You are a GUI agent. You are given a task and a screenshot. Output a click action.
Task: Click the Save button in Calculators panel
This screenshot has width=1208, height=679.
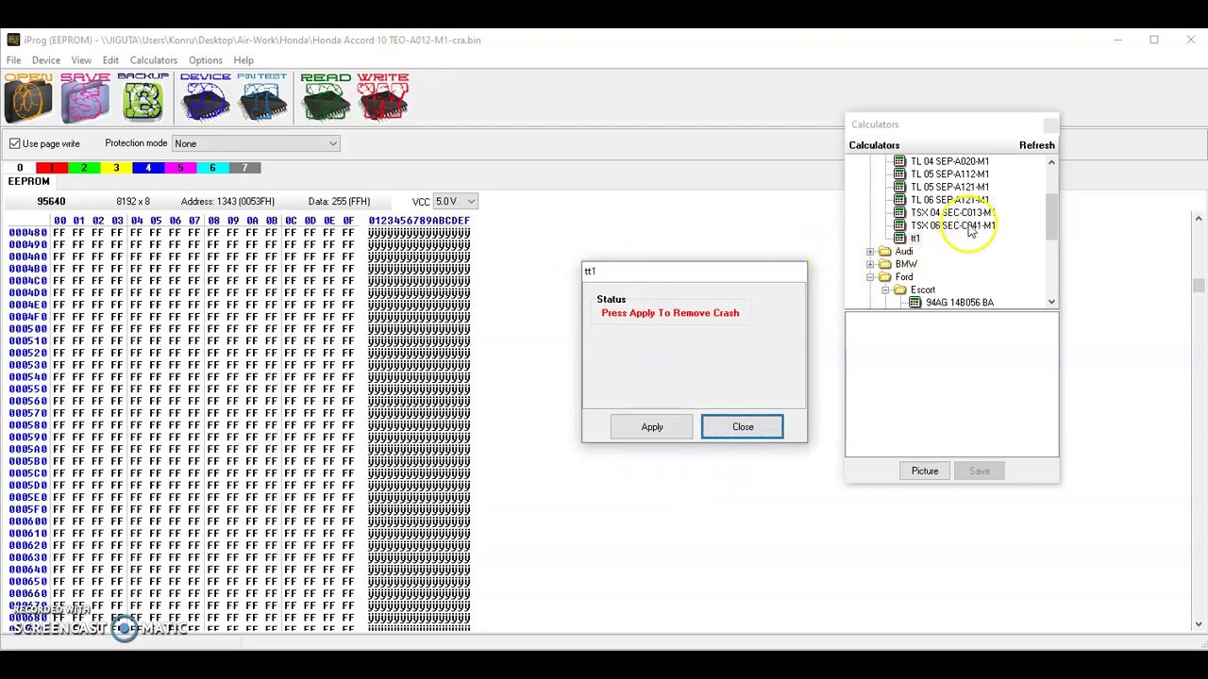(979, 471)
